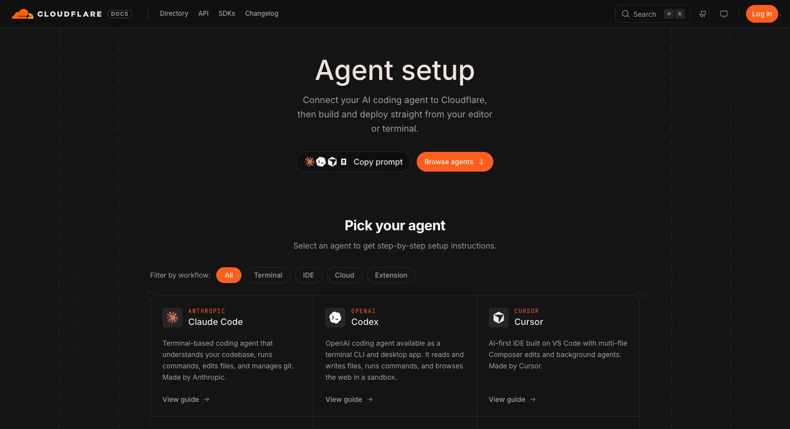790x429 pixels.
Task: Click the OpenAI icon on Codex card
Action: pyautogui.click(x=335, y=318)
